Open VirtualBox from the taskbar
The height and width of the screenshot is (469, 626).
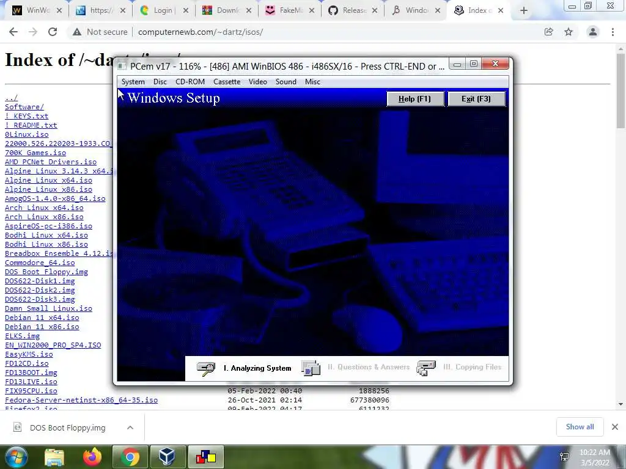(168, 457)
